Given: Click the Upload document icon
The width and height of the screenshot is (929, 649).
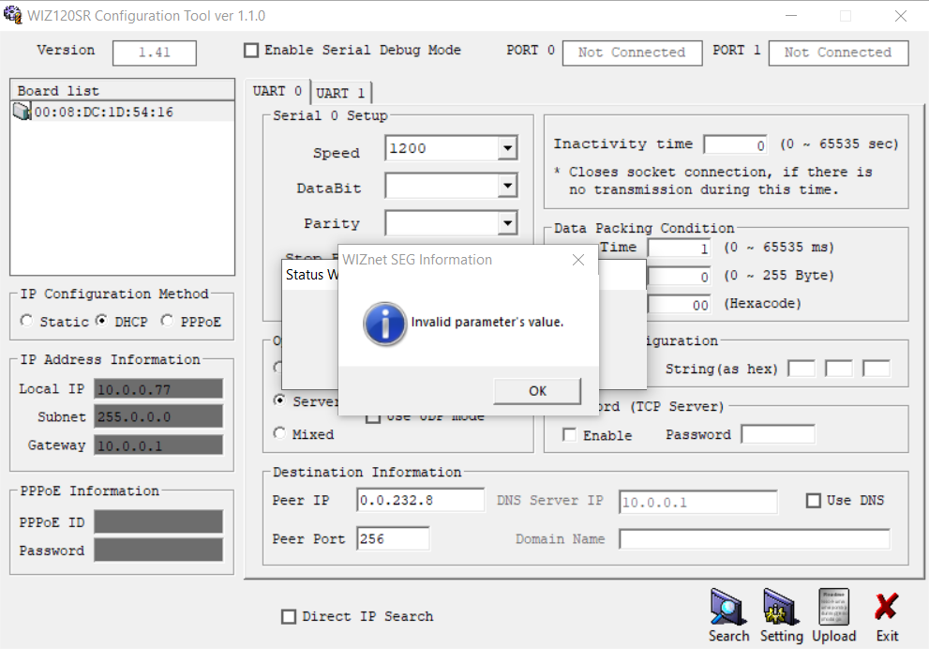Looking at the screenshot, I should 833,606.
